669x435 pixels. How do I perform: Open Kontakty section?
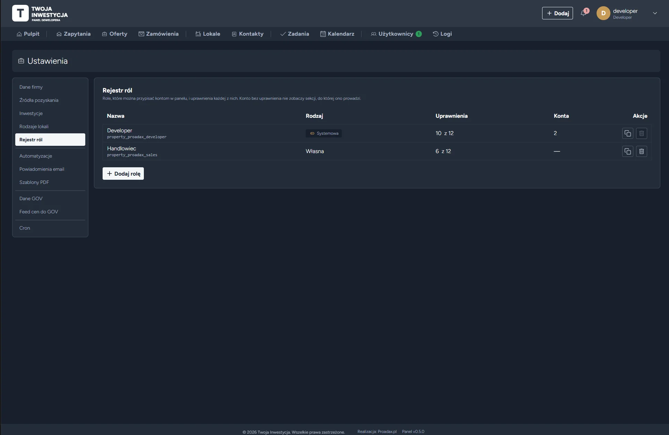point(247,34)
